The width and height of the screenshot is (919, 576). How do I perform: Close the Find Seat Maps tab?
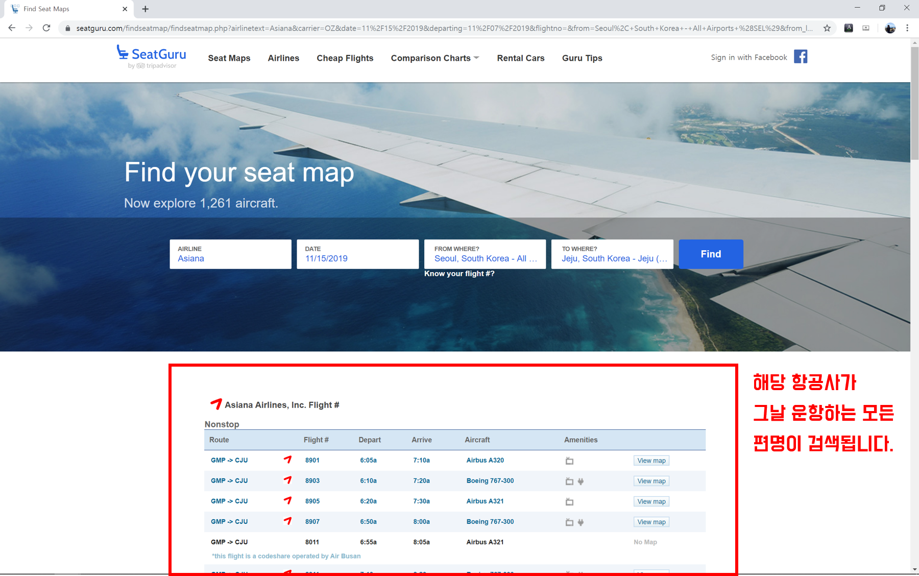pos(125,9)
